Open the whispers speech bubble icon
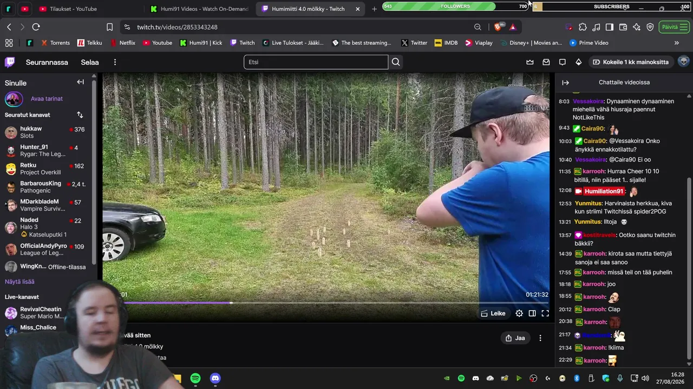693x389 pixels. coord(563,62)
